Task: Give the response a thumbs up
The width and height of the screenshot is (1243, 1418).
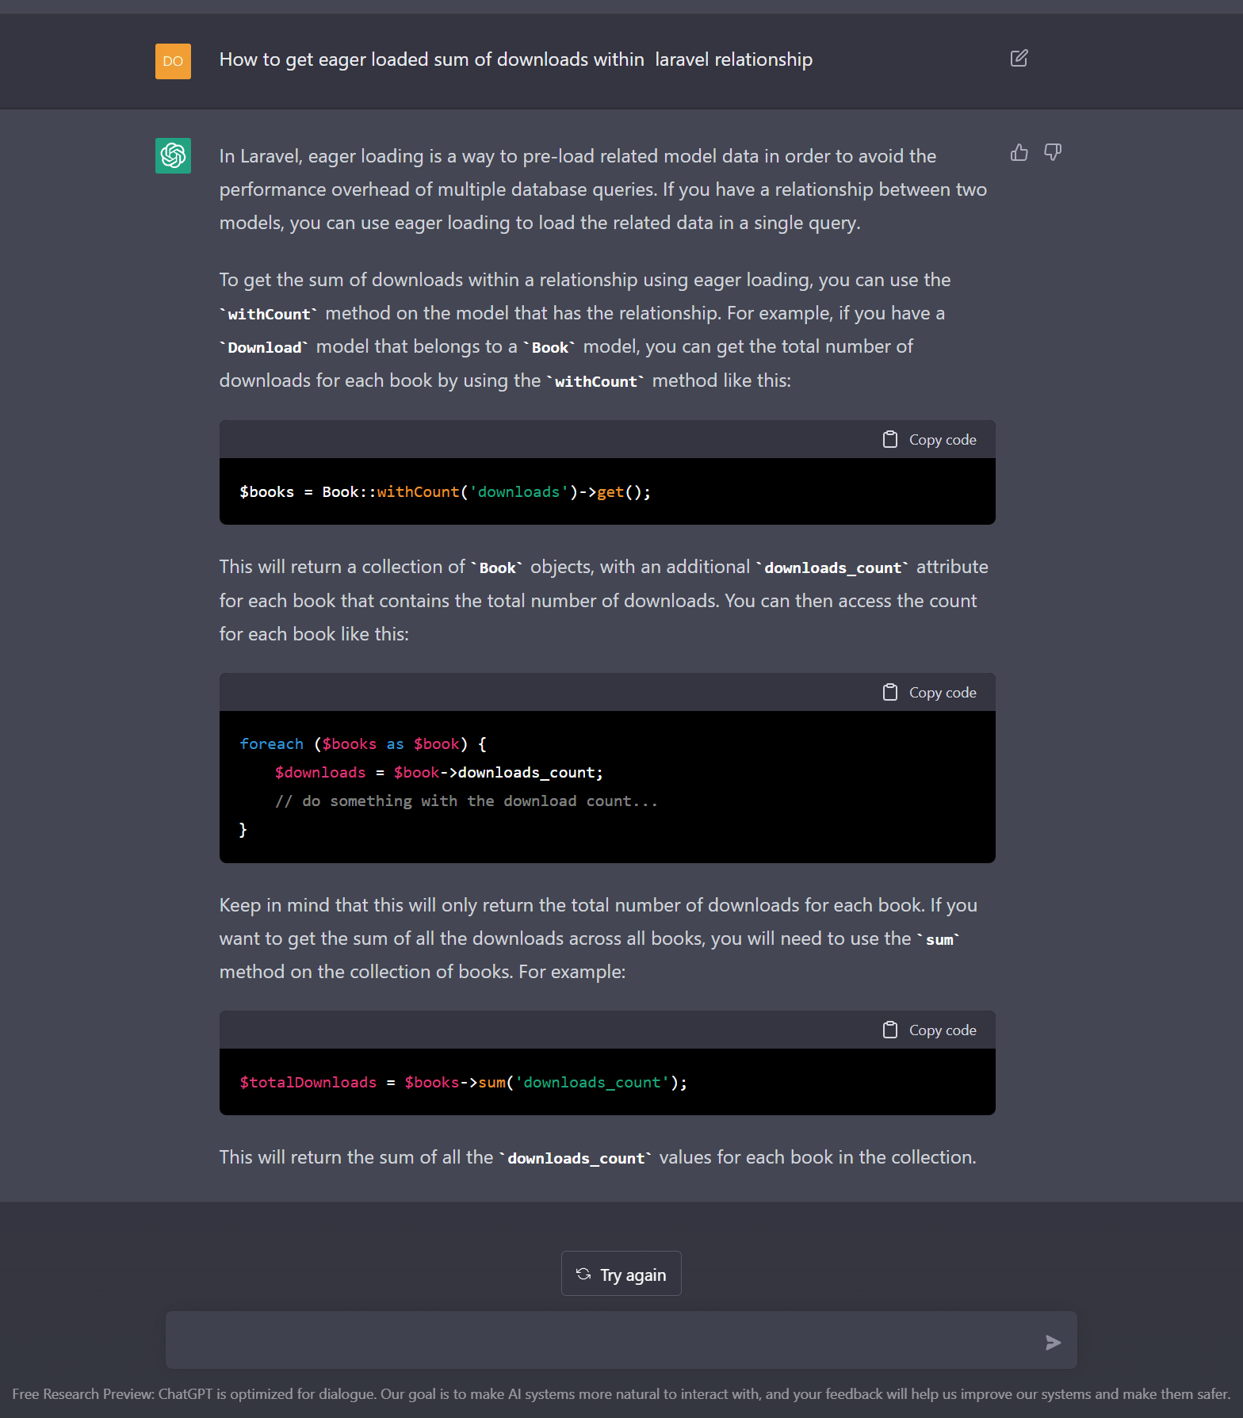Action: [1019, 153]
